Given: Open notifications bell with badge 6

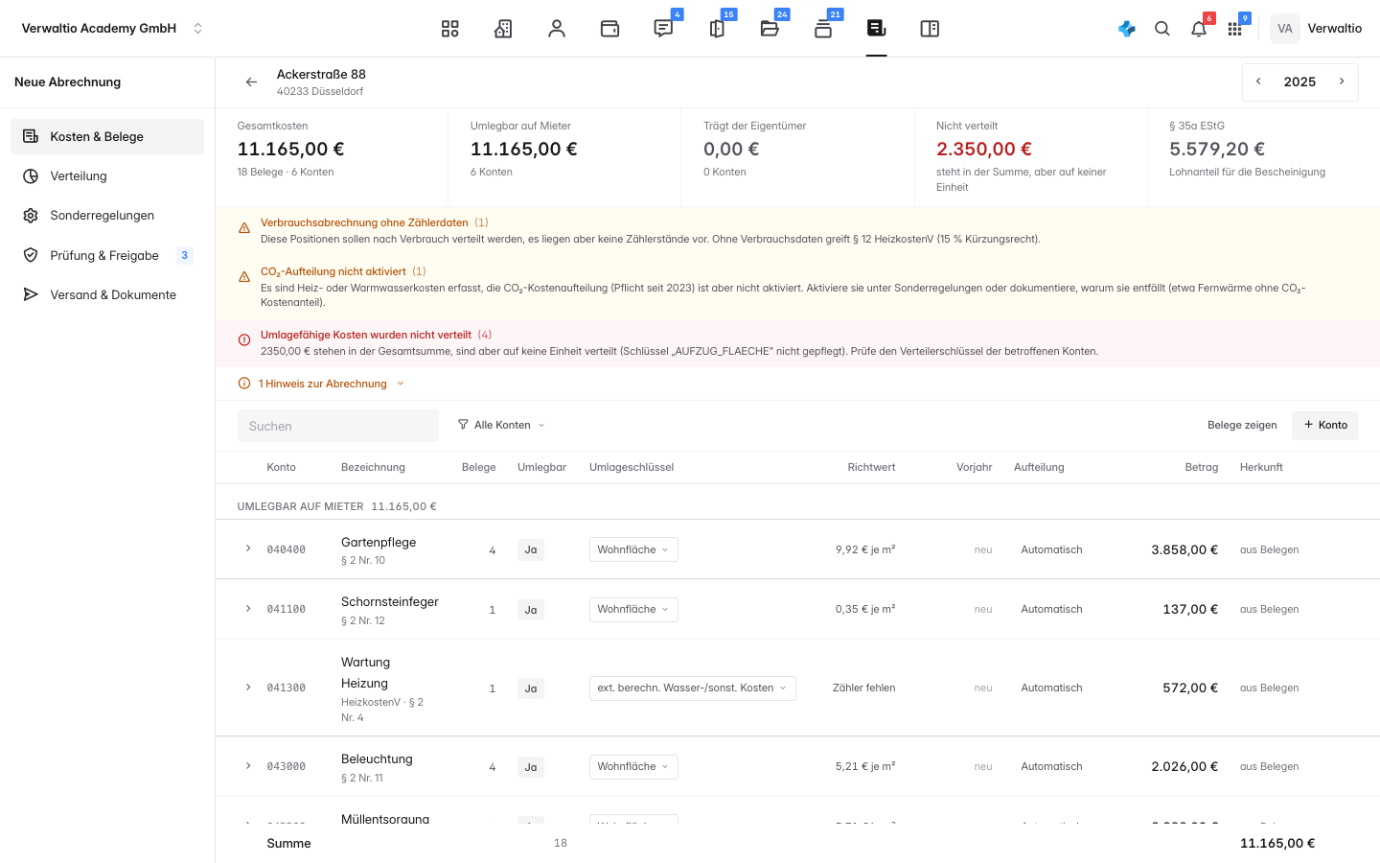Looking at the screenshot, I should coord(1199,29).
